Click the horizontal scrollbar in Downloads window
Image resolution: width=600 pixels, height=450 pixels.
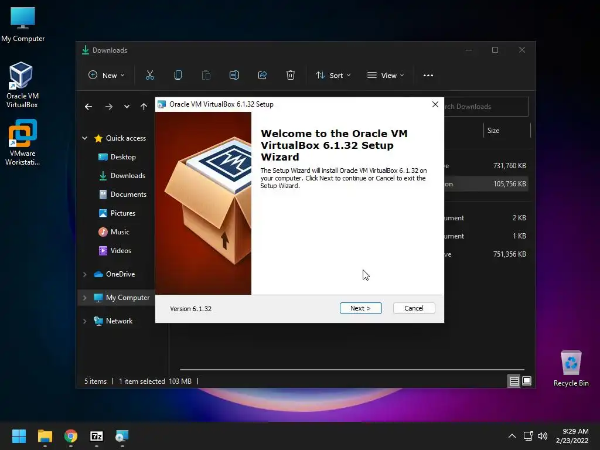(x=352, y=370)
